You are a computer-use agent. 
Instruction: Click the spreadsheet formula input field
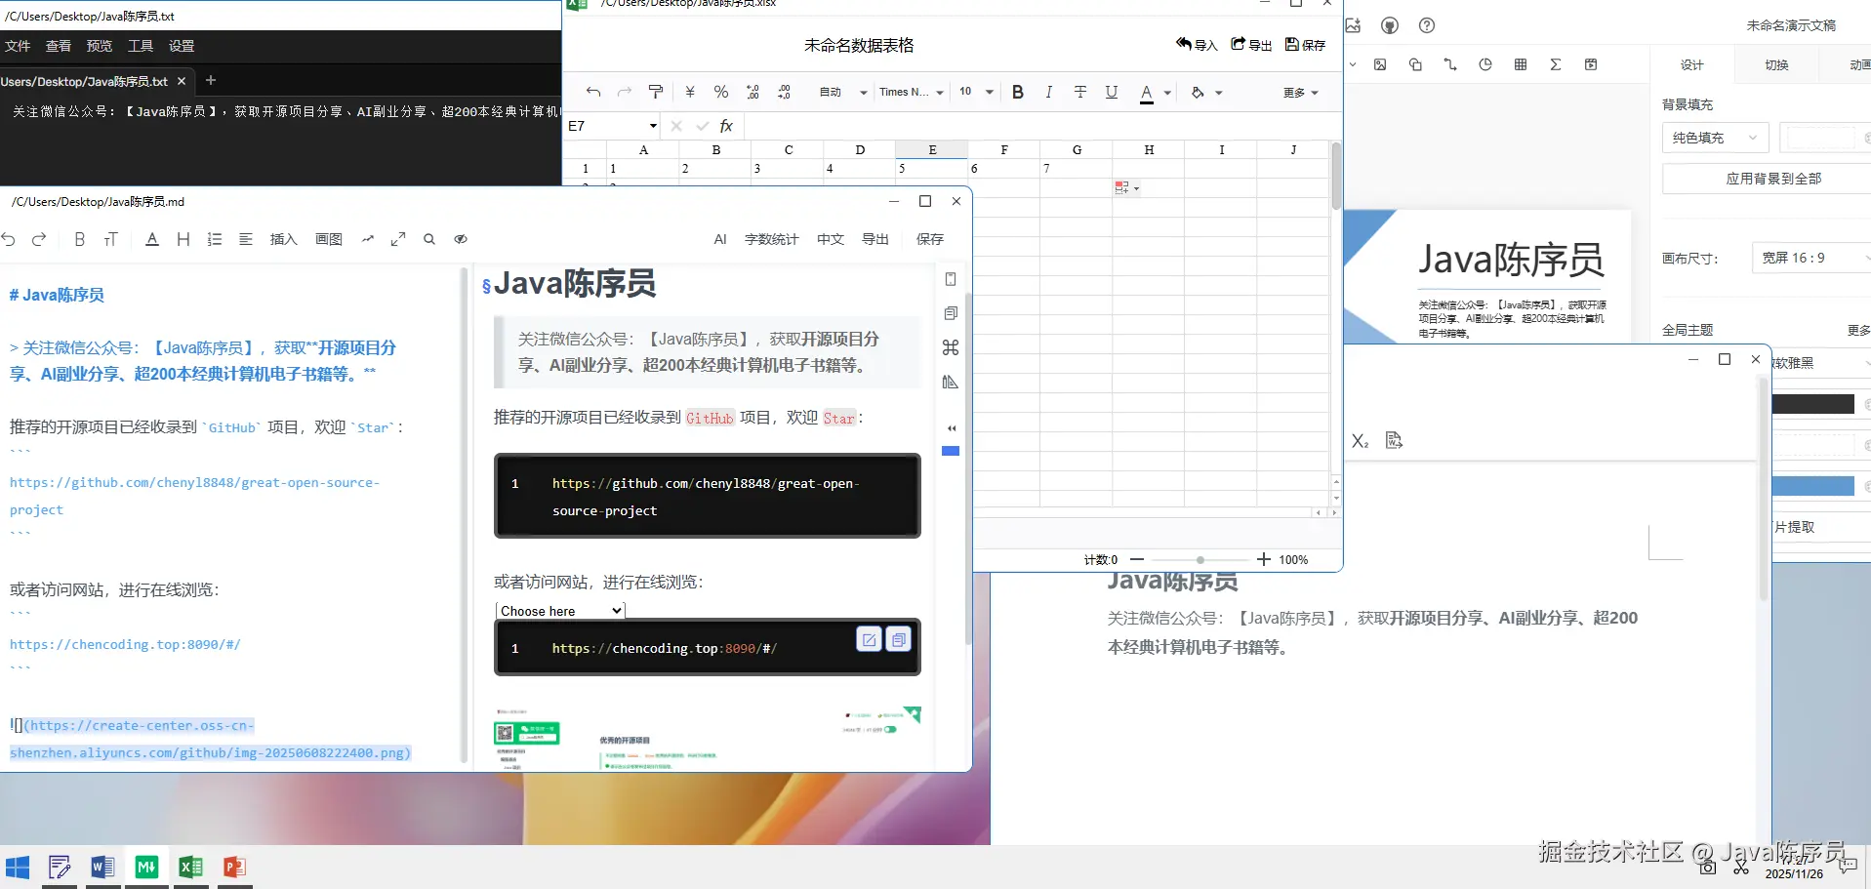[x=1042, y=126]
